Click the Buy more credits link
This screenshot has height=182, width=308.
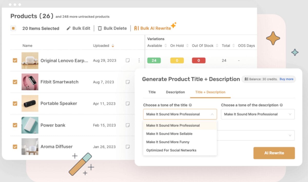coord(287,79)
